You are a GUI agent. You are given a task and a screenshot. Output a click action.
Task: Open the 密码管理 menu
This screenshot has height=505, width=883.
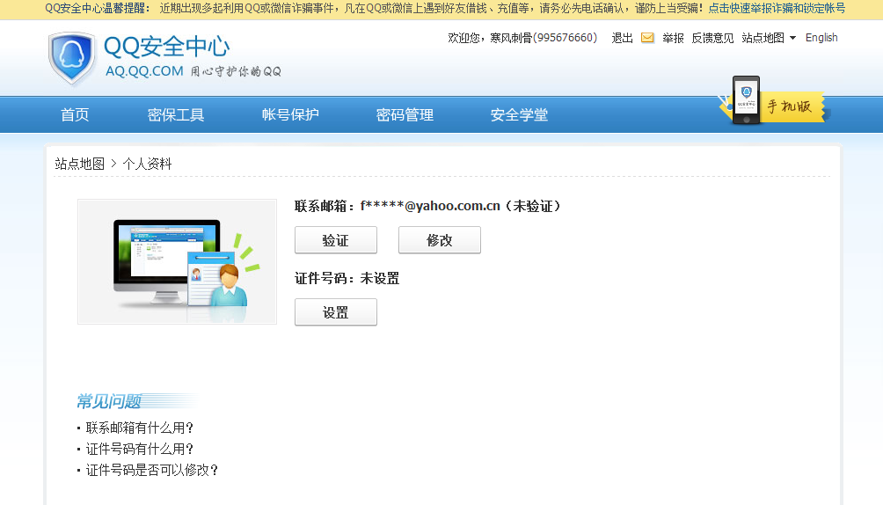coord(405,115)
